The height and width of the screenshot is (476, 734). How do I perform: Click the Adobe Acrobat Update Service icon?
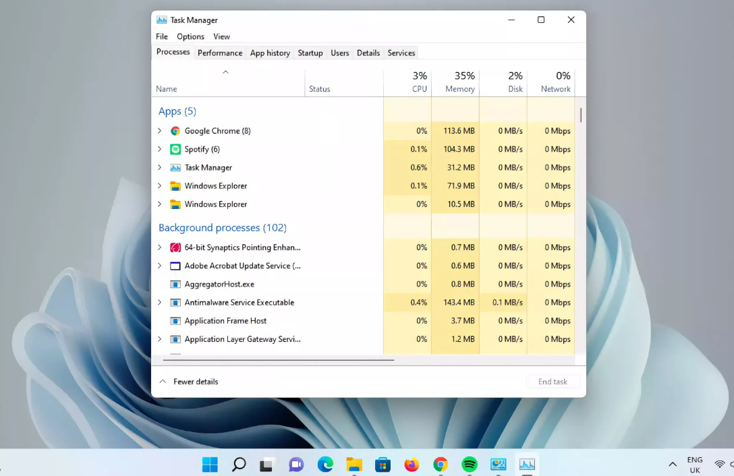pyautogui.click(x=175, y=266)
